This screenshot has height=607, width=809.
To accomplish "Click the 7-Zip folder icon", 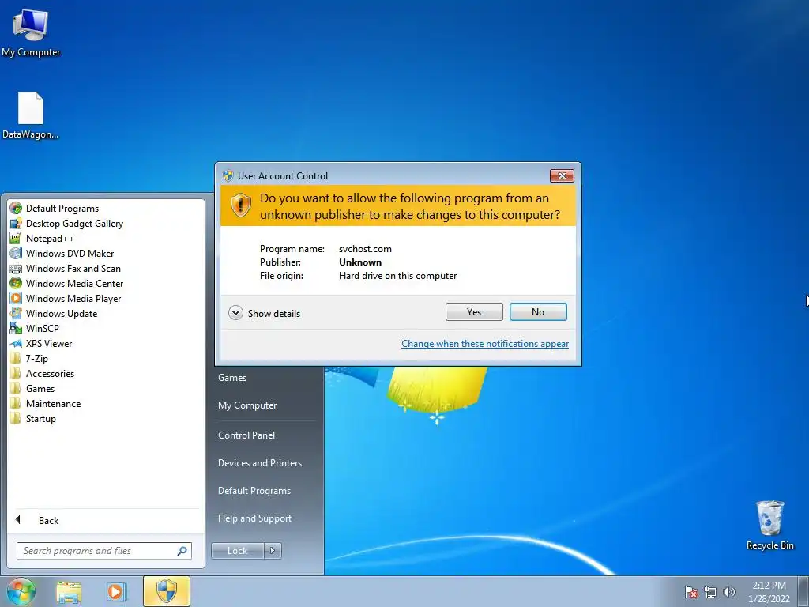I will coord(16,358).
